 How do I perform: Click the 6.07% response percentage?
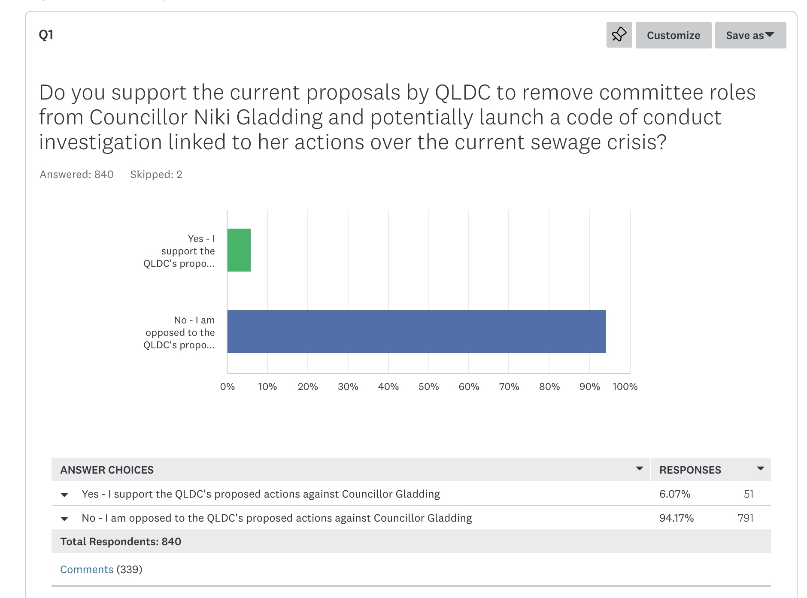coord(675,494)
